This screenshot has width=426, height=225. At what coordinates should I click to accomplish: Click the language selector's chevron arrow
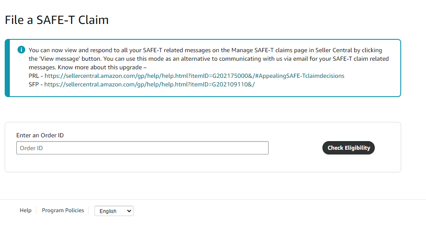(x=129, y=211)
